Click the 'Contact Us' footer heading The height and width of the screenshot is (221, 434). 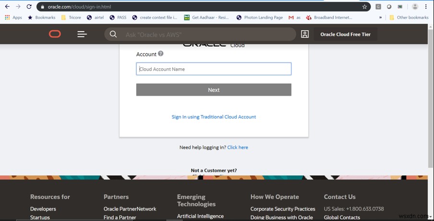coord(339,197)
